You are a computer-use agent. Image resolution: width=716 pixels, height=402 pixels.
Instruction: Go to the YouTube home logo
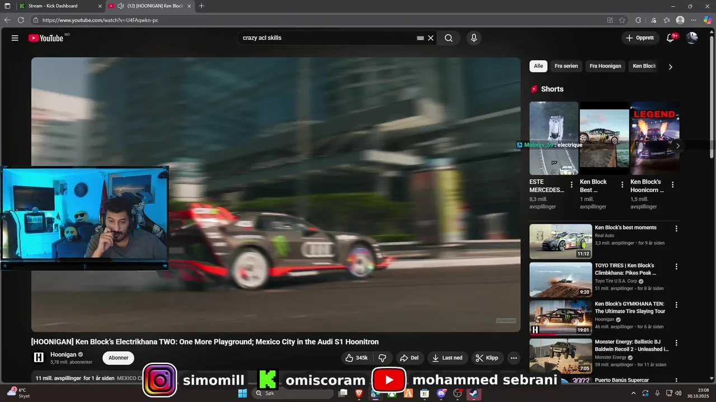[46, 38]
